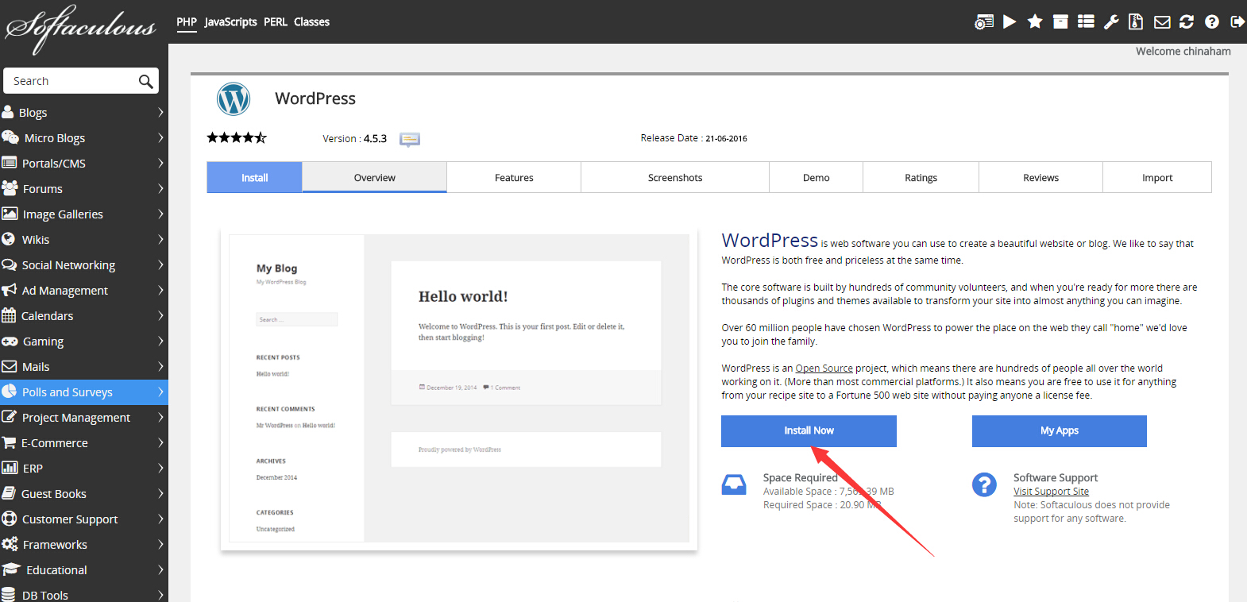Open the help question mark icon in top bar
This screenshot has height=602, width=1247.
(x=1212, y=21)
